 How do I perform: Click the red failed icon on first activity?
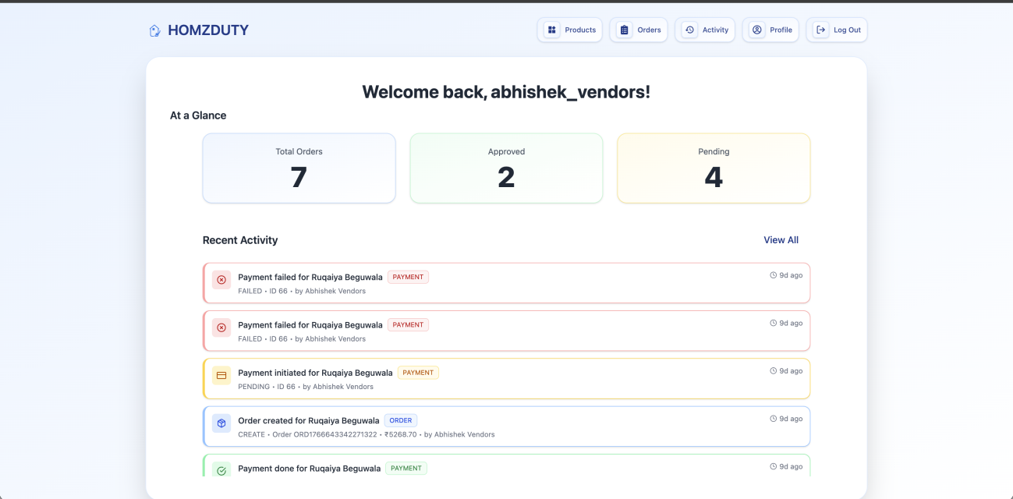click(221, 280)
